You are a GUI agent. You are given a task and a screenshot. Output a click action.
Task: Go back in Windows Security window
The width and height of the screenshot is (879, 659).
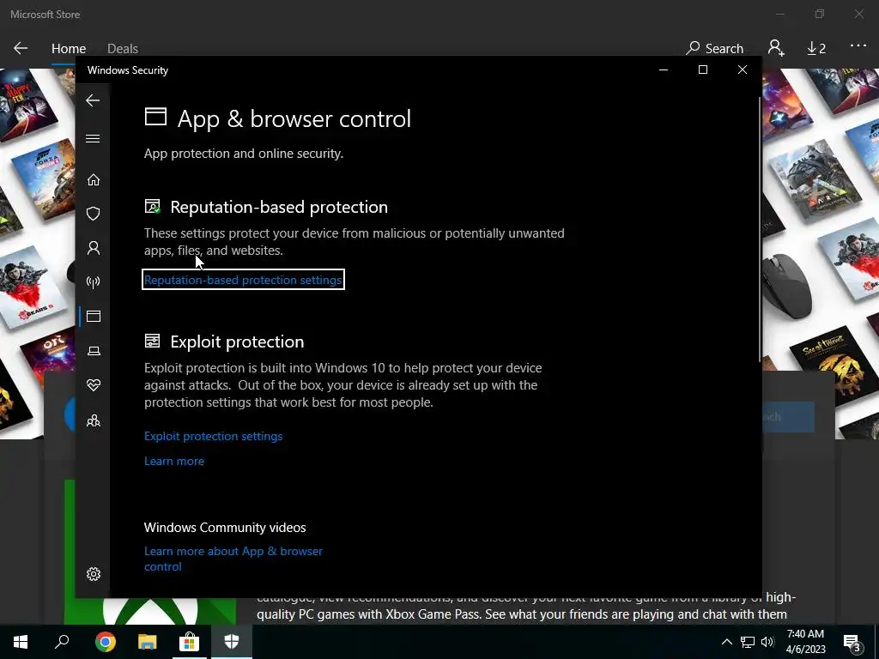[93, 100]
